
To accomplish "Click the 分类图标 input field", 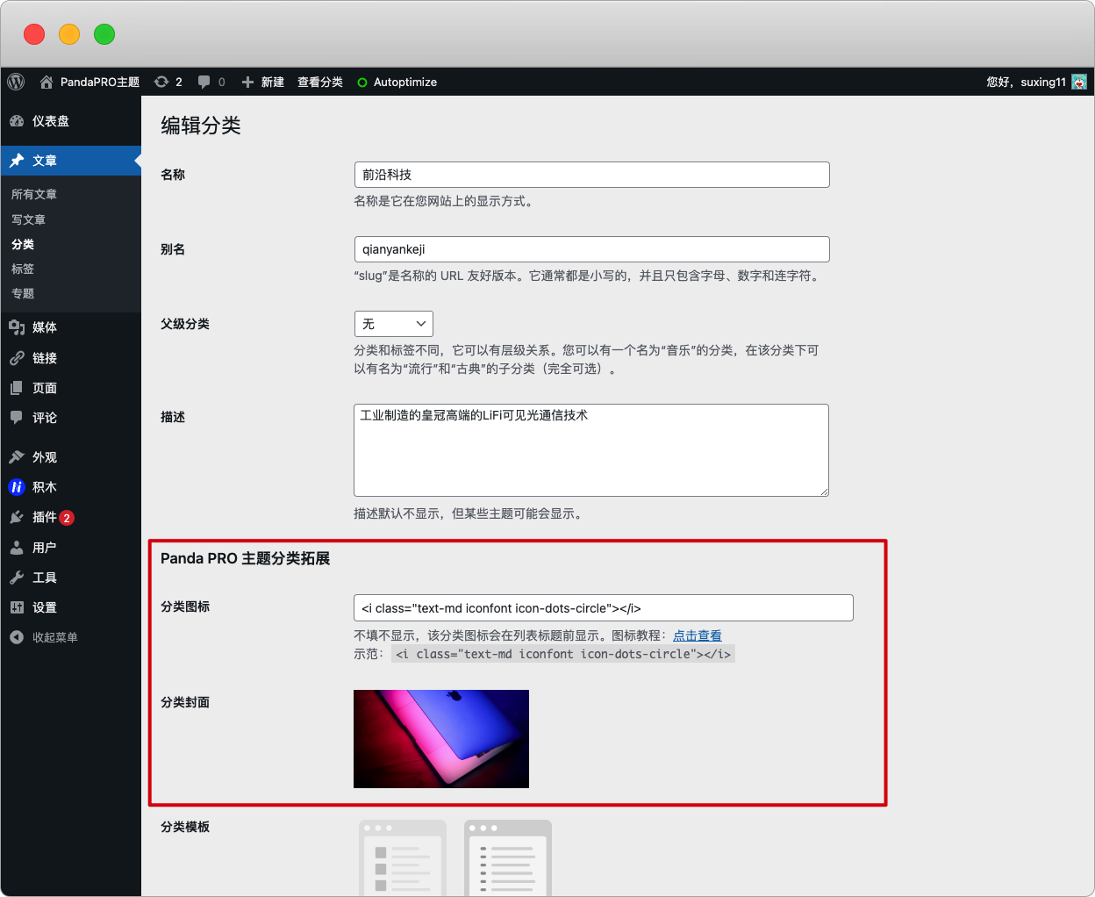I will (x=604, y=608).
